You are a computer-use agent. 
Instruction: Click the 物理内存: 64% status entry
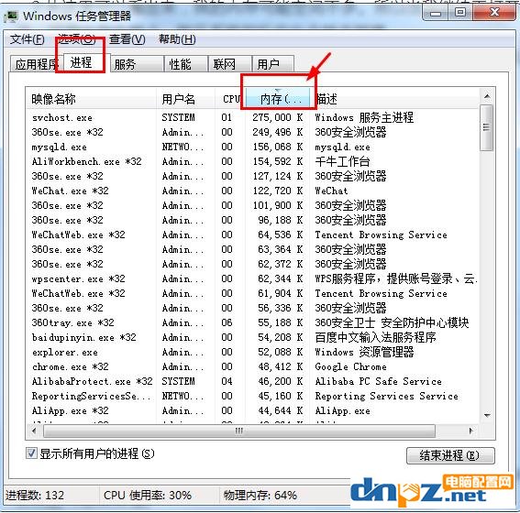click(260, 496)
